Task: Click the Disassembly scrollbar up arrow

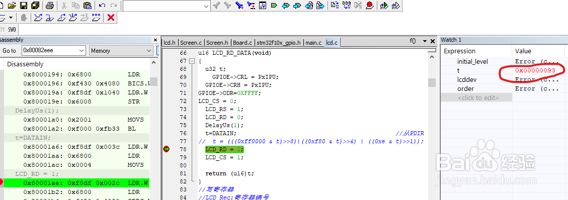Action: click(153, 63)
